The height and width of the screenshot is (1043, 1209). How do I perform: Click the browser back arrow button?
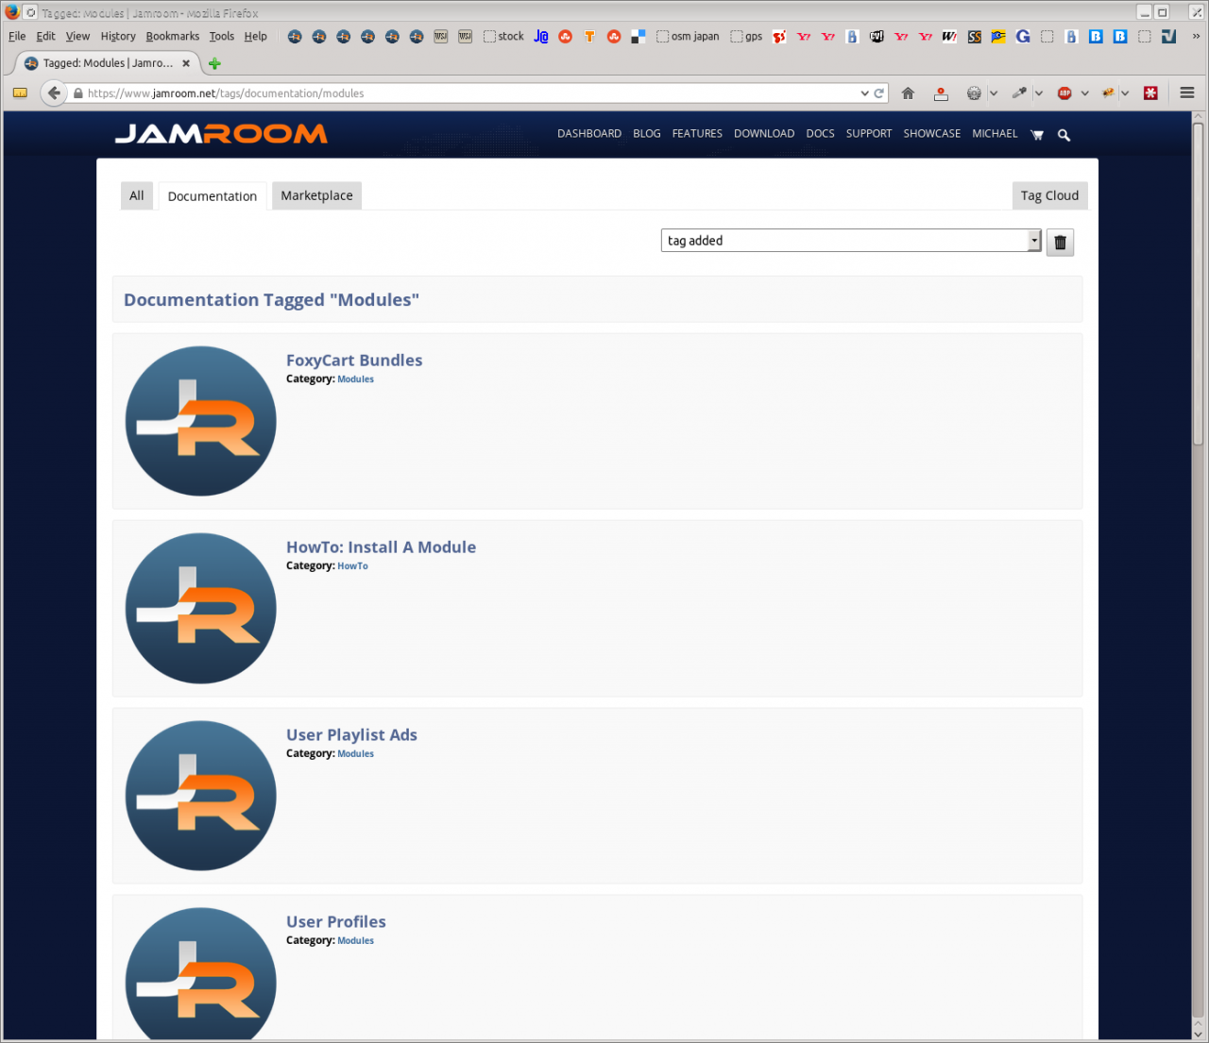coord(54,93)
